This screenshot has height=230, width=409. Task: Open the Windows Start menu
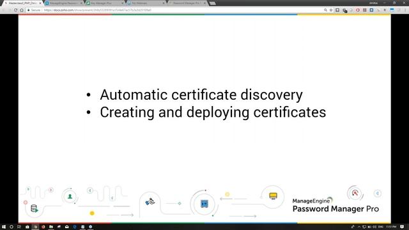(4, 227)
